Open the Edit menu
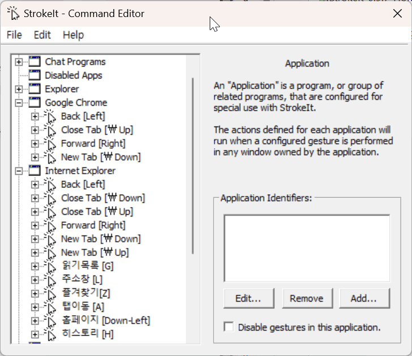 (42, 35)
